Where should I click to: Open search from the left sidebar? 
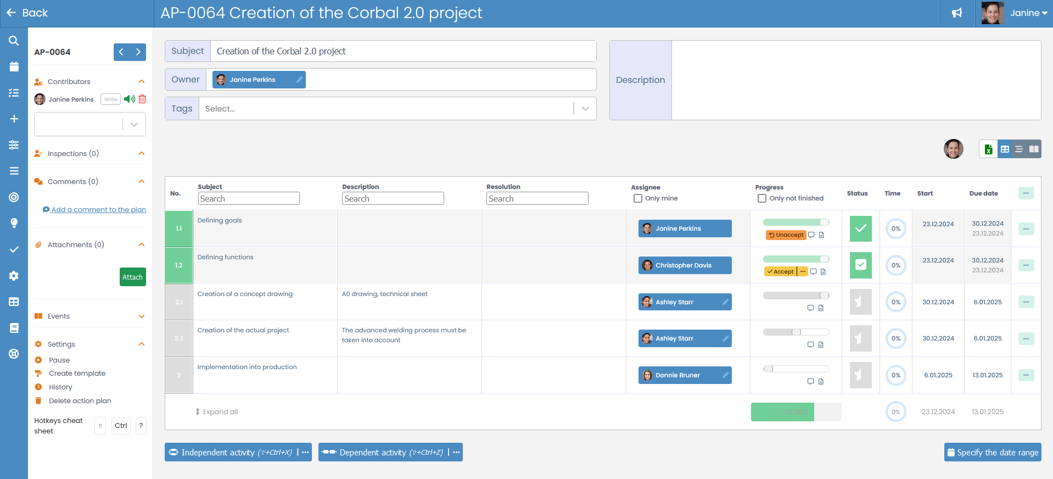pos(14,41)
